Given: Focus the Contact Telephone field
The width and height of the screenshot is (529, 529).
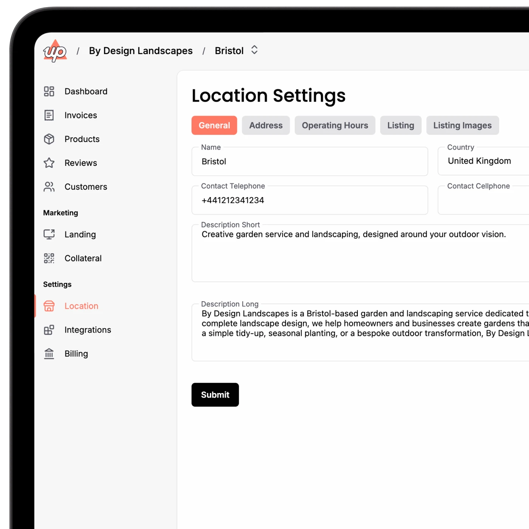Looking at the screenshot, I should [310, 200].
